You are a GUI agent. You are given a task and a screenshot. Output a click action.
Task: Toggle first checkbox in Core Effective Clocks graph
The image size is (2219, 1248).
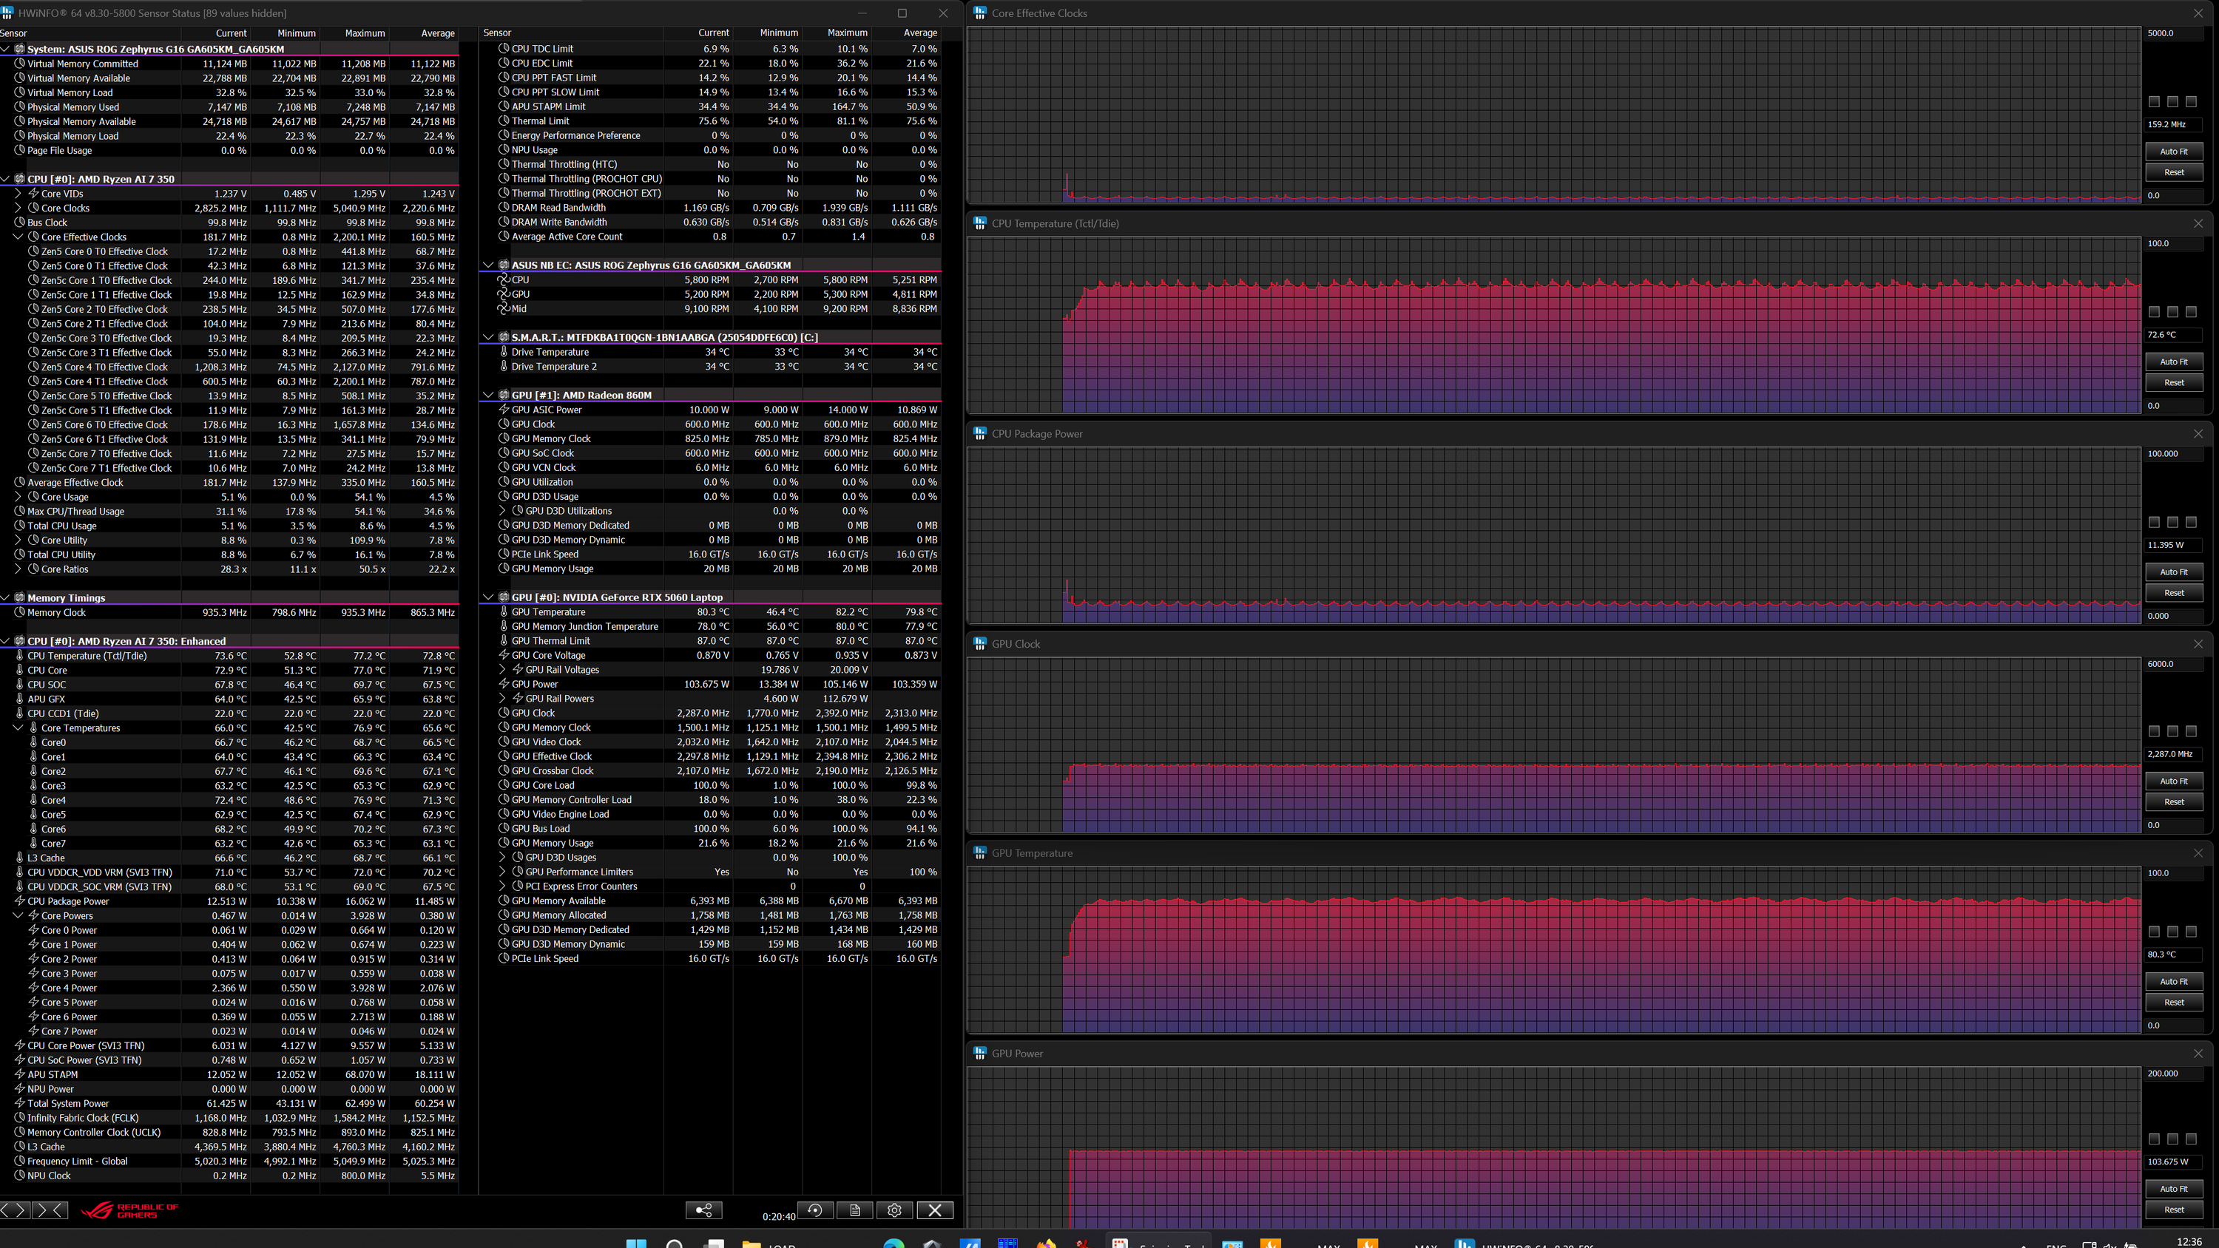click(x=2153, y=101)
